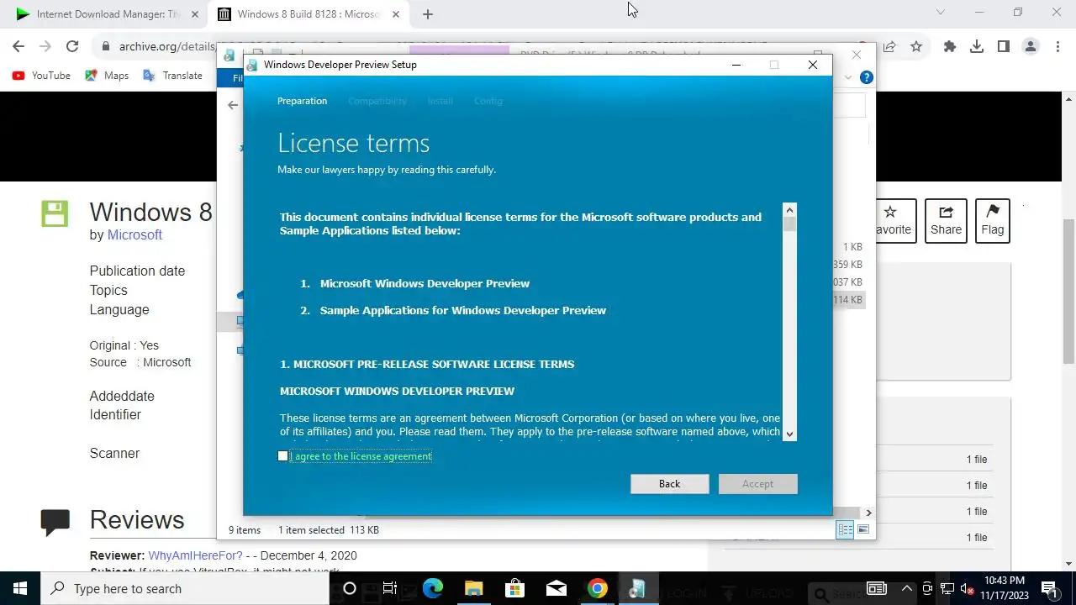1076x605 pixels.
Task: Click the 'Microsoft Windows Developer Preview' list item
Action: 425,283
